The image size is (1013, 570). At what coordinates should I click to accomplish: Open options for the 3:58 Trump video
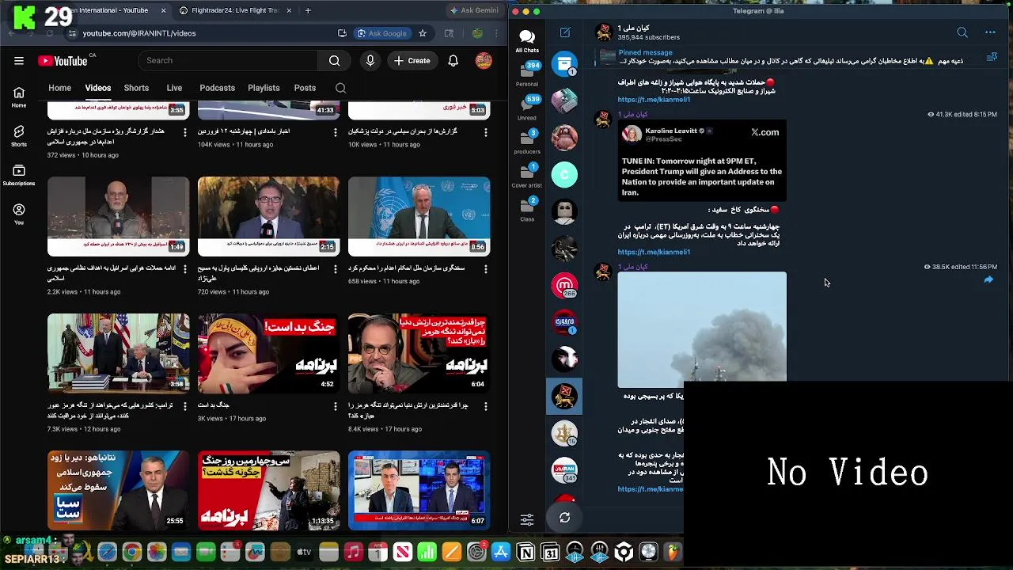pyautogui.click(x=185, y=406)
